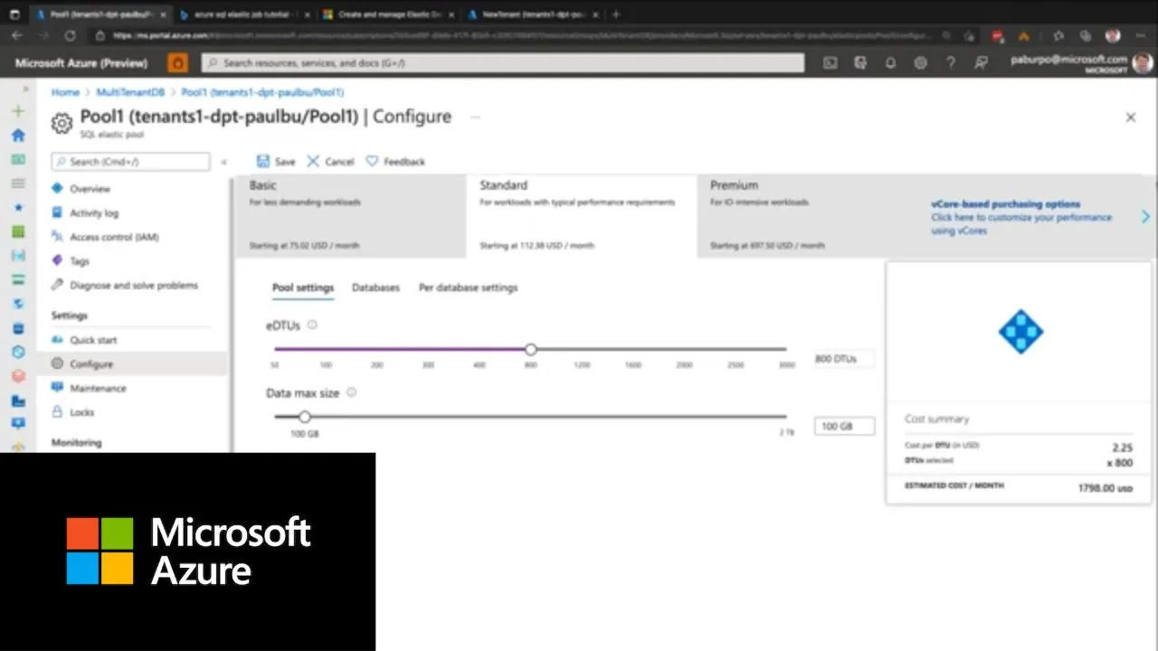Switch to Databases tab
This screenshot has width=1158, height=651.
pos(375,288)
